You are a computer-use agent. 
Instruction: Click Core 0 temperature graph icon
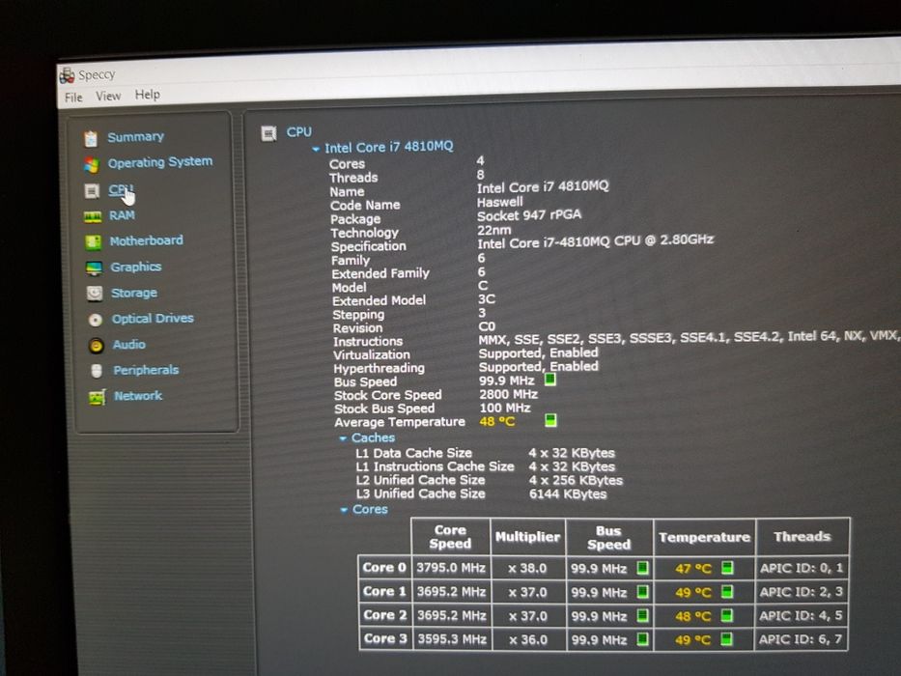coord(727,568)
